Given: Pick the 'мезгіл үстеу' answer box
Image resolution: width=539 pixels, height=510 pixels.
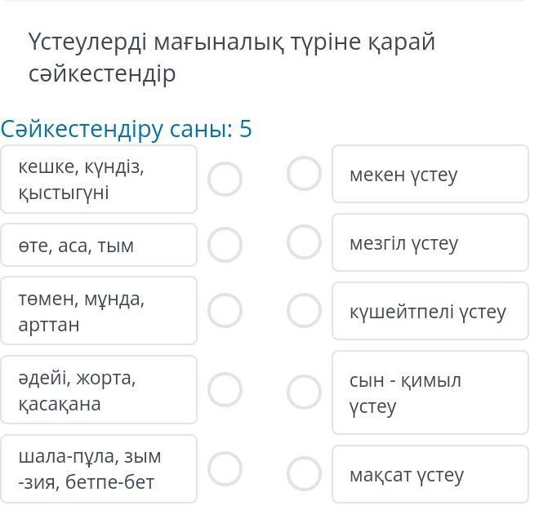Looking at the screenshot, I should 430,242.
